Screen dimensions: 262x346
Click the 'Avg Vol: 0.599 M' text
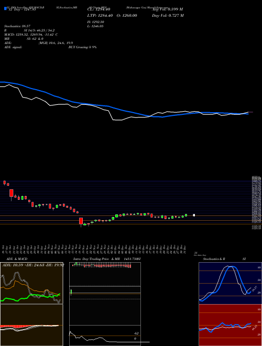tap(167, 9)
